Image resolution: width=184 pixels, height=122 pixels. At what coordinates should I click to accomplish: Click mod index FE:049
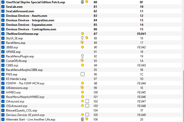(x=142, y=115)
